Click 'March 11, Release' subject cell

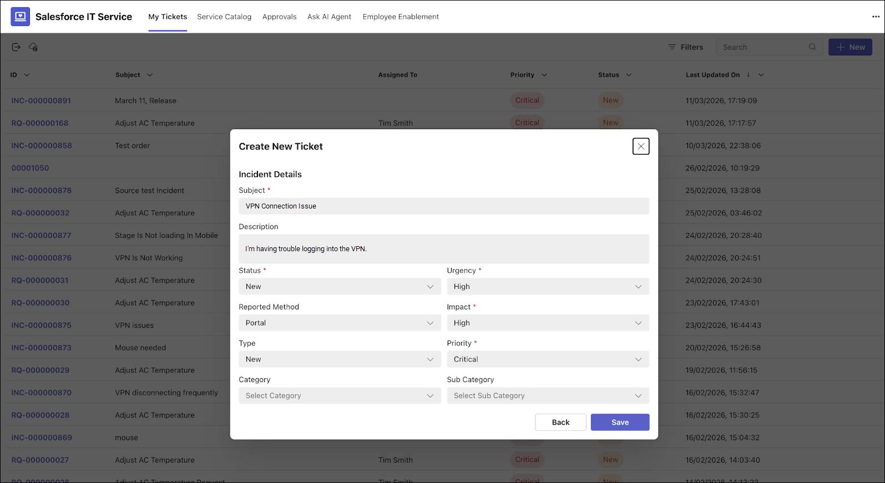point(145,100)
